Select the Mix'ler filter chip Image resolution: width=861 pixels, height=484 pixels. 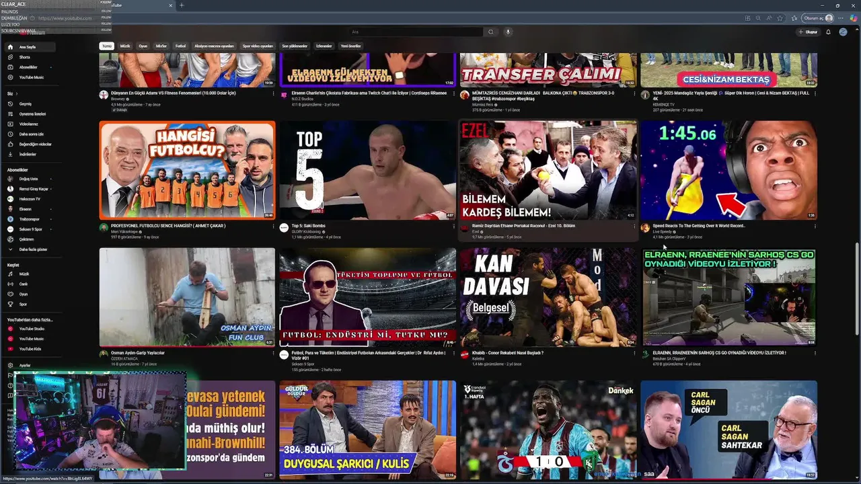(x=161, y=46)
